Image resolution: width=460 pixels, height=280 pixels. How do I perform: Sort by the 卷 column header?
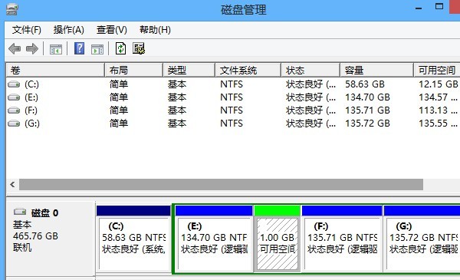[x=55, y=70]
